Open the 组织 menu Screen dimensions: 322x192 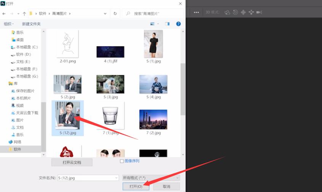[x=8, y=24]
